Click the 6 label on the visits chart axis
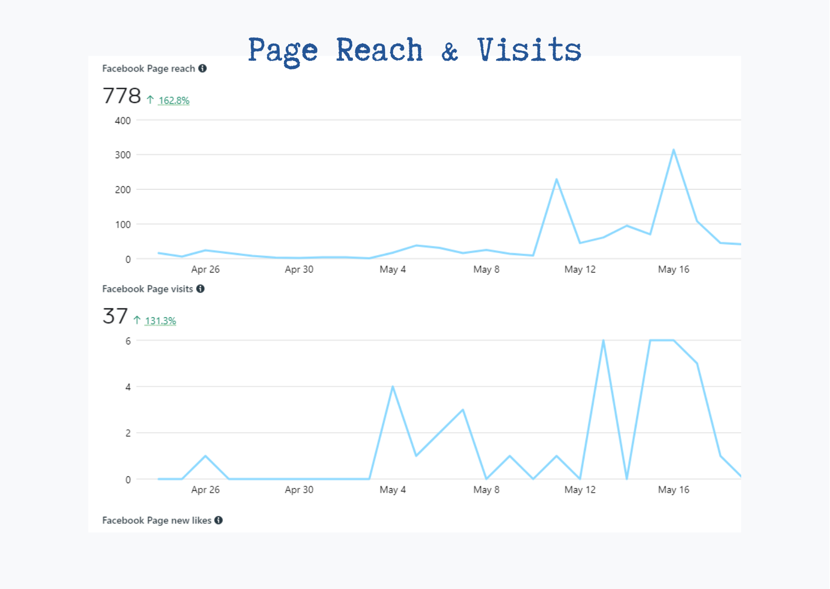The height and width of the screenshot is (589, 830). 128,341
